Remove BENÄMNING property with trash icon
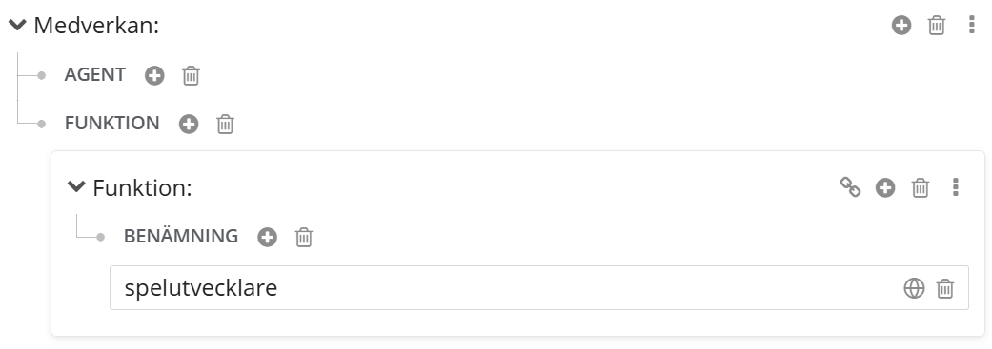This screenshot has height=349, width=992. pyautogui.click(x=304, y=238)
